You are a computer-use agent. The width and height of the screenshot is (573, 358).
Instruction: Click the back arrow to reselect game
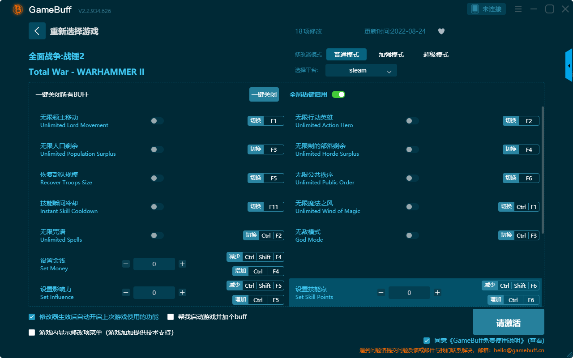(x=37, y=30)
